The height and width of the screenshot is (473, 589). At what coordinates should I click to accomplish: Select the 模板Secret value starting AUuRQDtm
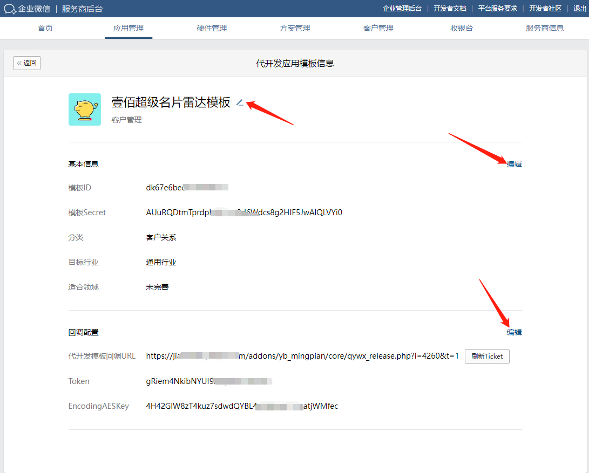click(x=244, y=212)
